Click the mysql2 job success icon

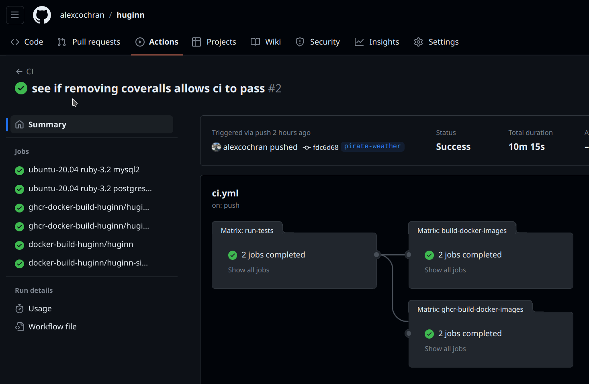click(19, 170)
